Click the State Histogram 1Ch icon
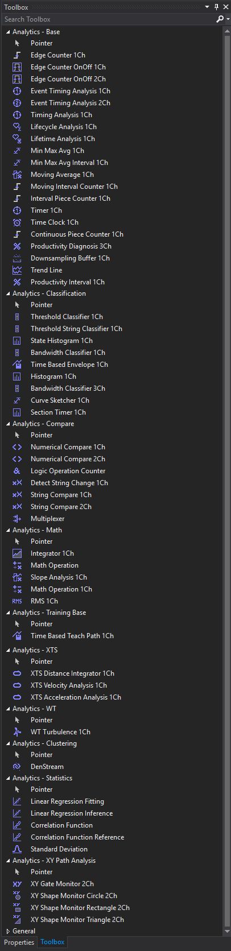Image resolution: width=231 pixels, height=951 pixels. (17, 341)
